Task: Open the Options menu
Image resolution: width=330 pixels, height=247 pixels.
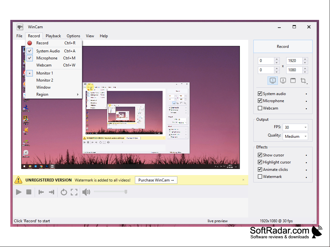Action: coord(73,36)
